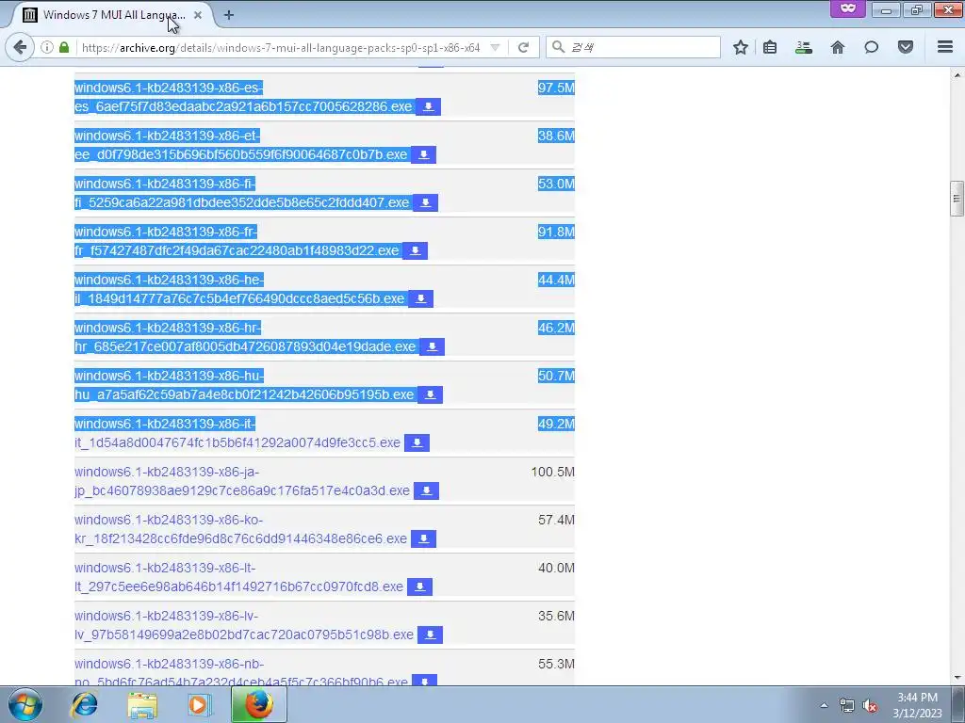This screenshot has height=723, width=965.
Task: Open the site information icon in the address bar
Action: [x=47, y=47]
